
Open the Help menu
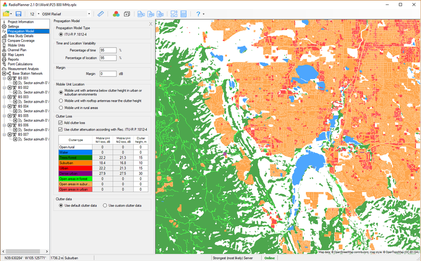(x=198, y=14)
